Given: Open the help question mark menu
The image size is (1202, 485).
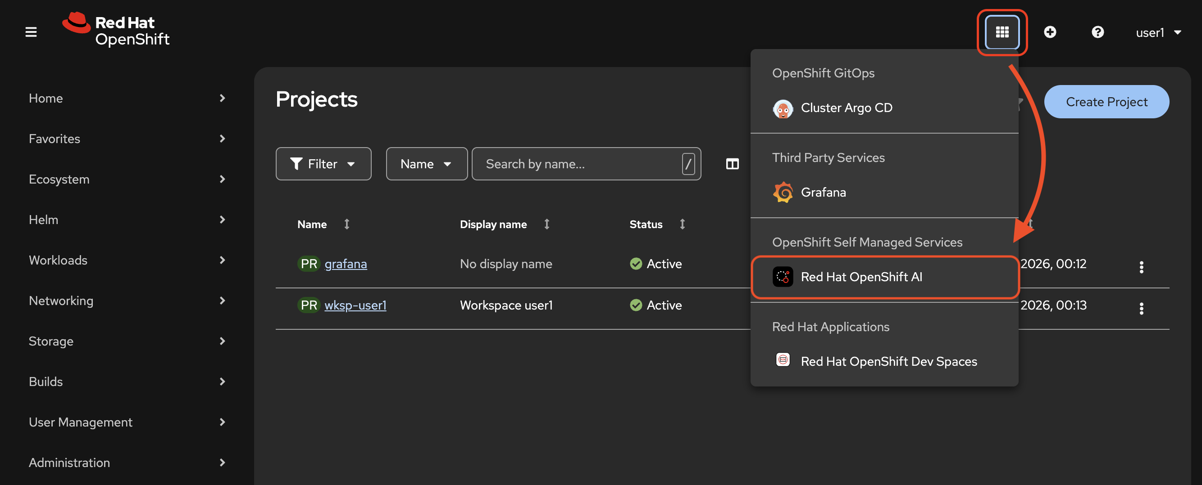Looking at the screenshot, I should [1097, 32].
